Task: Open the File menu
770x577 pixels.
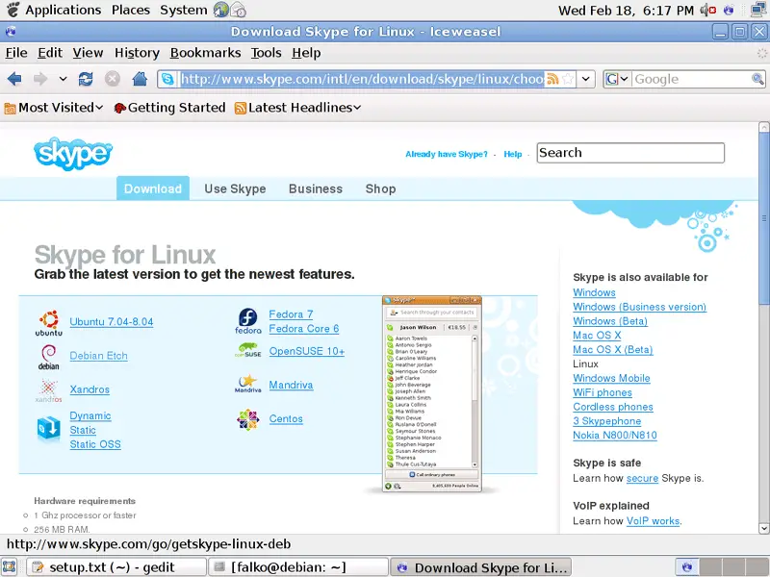Action: tap(16, 53)
